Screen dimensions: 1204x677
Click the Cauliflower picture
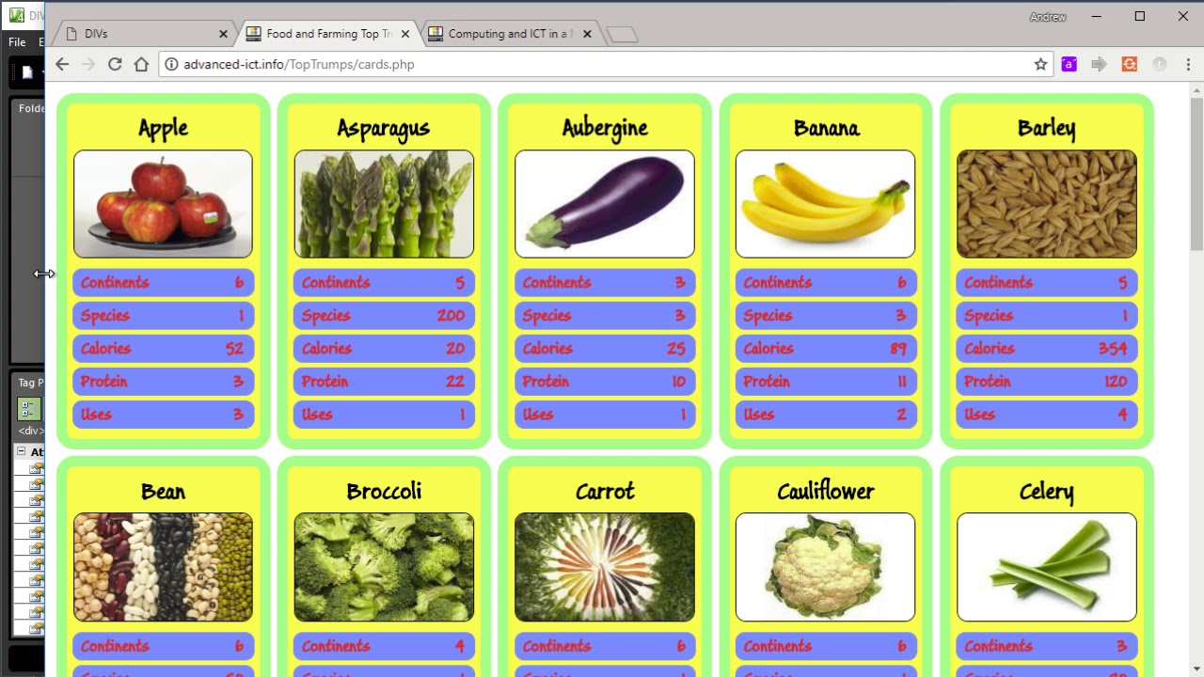pyautogui.click(x=825, y=567)
